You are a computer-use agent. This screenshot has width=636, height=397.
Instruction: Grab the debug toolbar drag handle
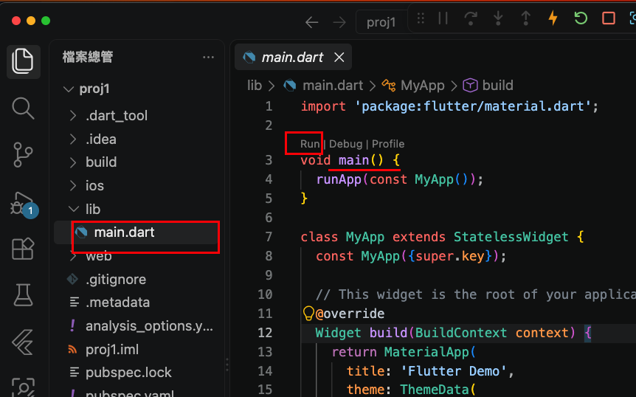(421, 18)
